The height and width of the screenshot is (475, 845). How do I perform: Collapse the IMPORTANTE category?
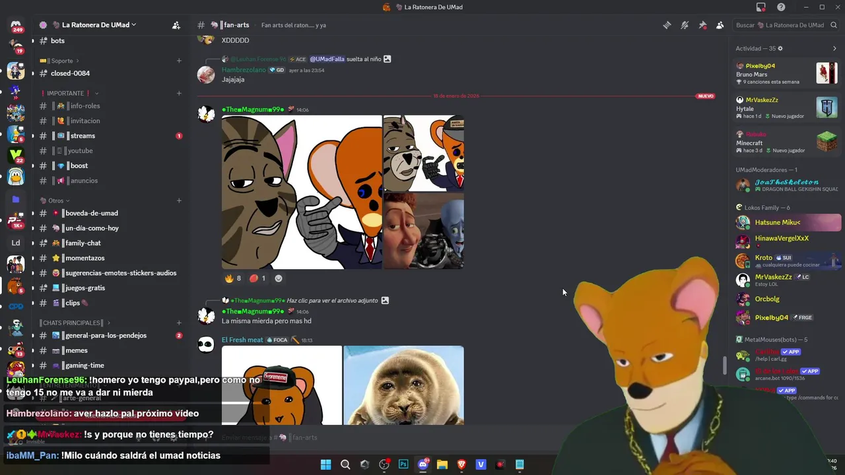[x=69, y=93]
